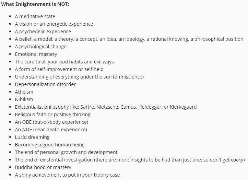The width and height of the screenshot is (248, 180).
Task: Click "Depersonalization disorder" list item
Action: pos(45,84)
